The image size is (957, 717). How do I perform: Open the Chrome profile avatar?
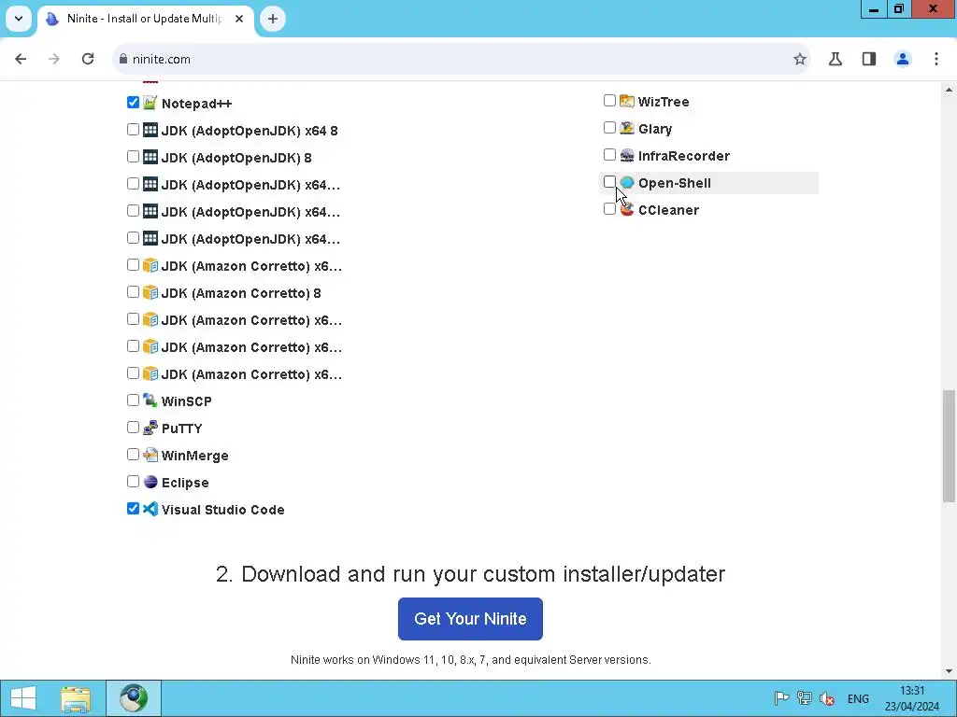click(903, 59)
